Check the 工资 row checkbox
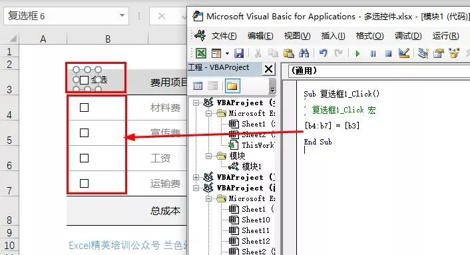This screenshot has width=470, height=255. click(85, 158)
